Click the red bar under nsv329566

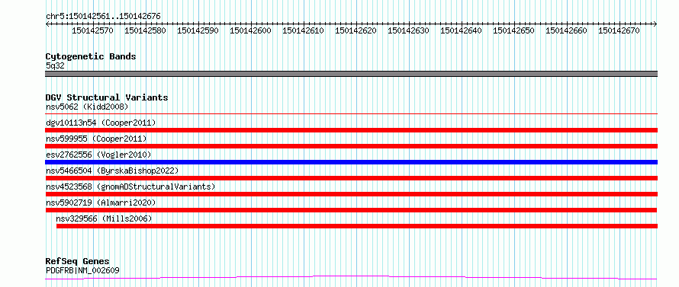pyautogui.click(x=357, y=226)
